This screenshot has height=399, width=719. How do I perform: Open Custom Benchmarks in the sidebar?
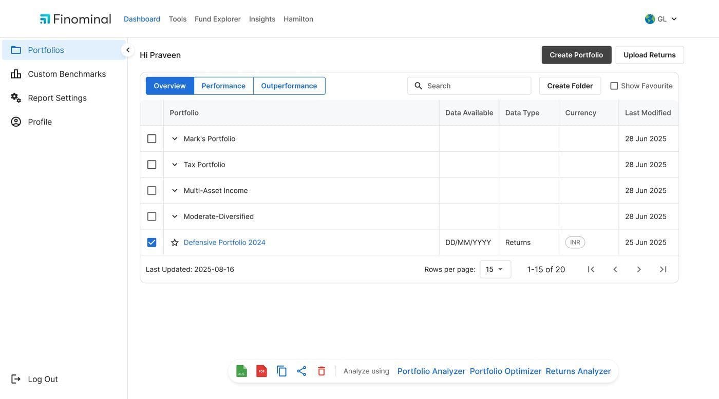coord(64,74)
